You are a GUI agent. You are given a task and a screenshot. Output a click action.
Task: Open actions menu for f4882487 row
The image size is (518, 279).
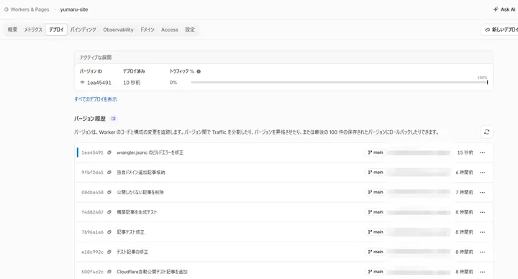pos(482,212)
